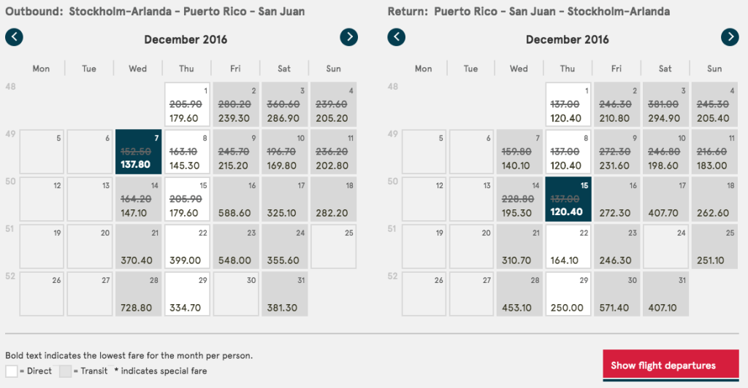Viewport: 748px width, 388px height.
Task: Choose return December 1 fare 120.40
Action: point(568,105)
